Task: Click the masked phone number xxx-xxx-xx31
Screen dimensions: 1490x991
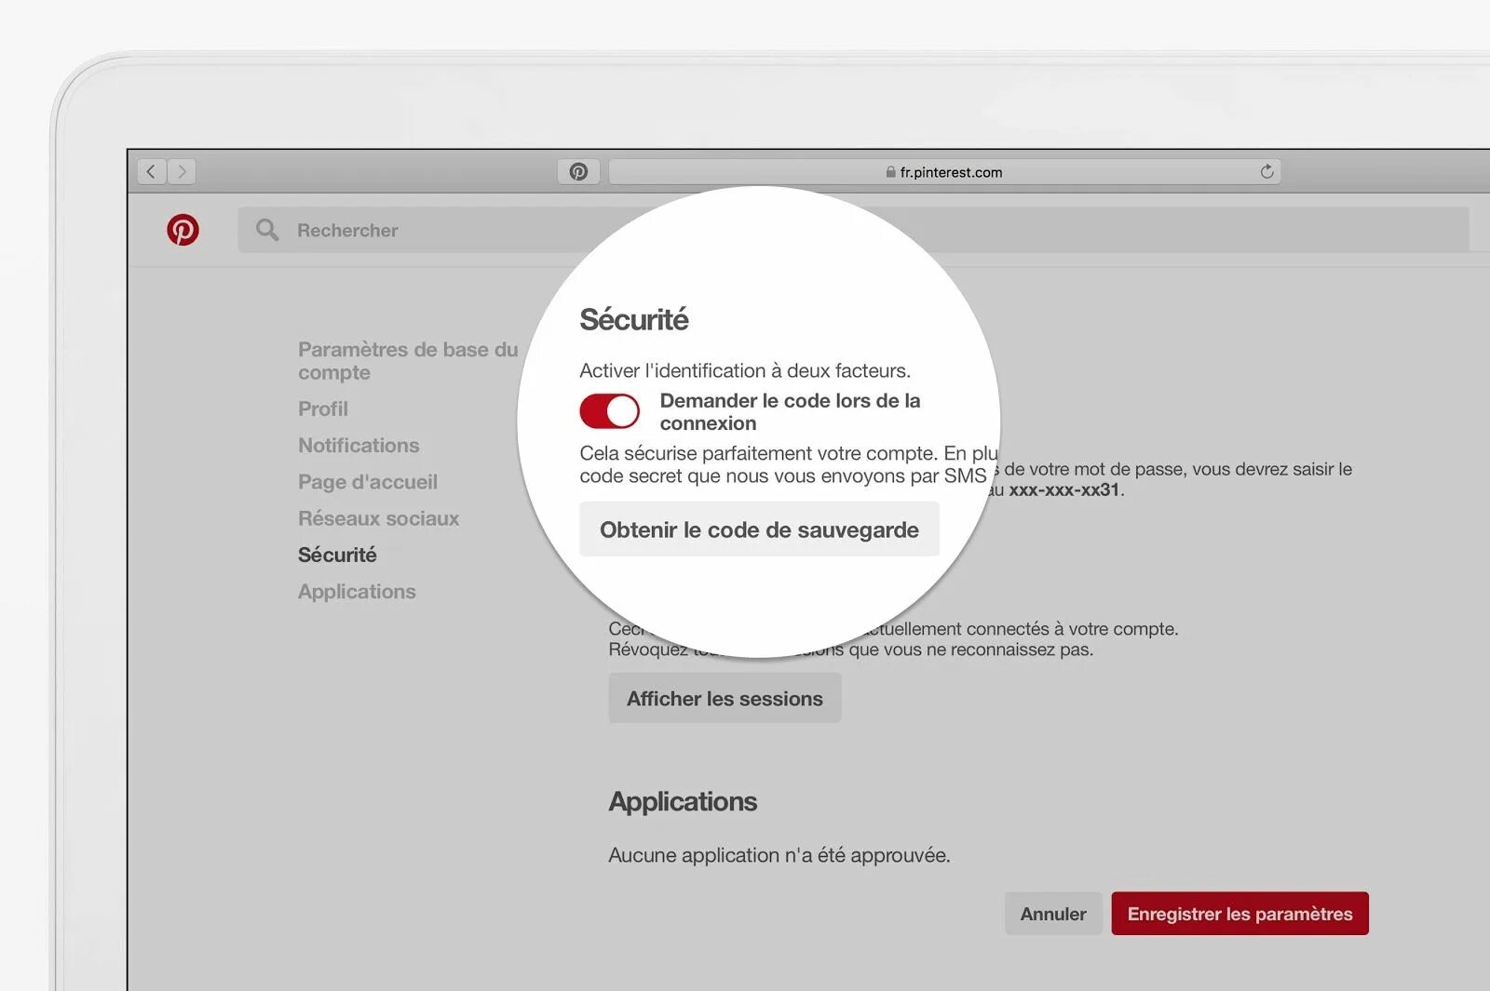Action: click(x=1064, y=490)
